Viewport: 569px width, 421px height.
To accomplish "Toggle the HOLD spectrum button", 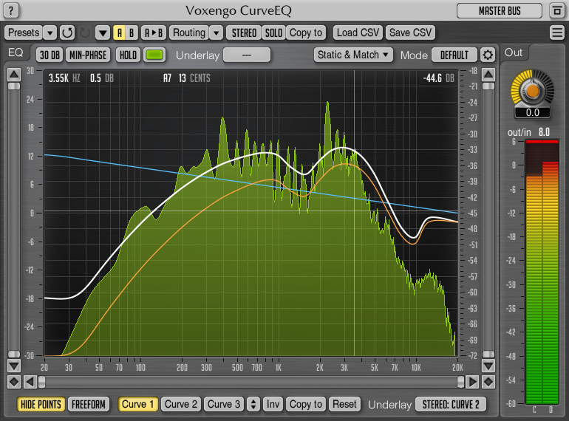I will click(x=128, y=55).
